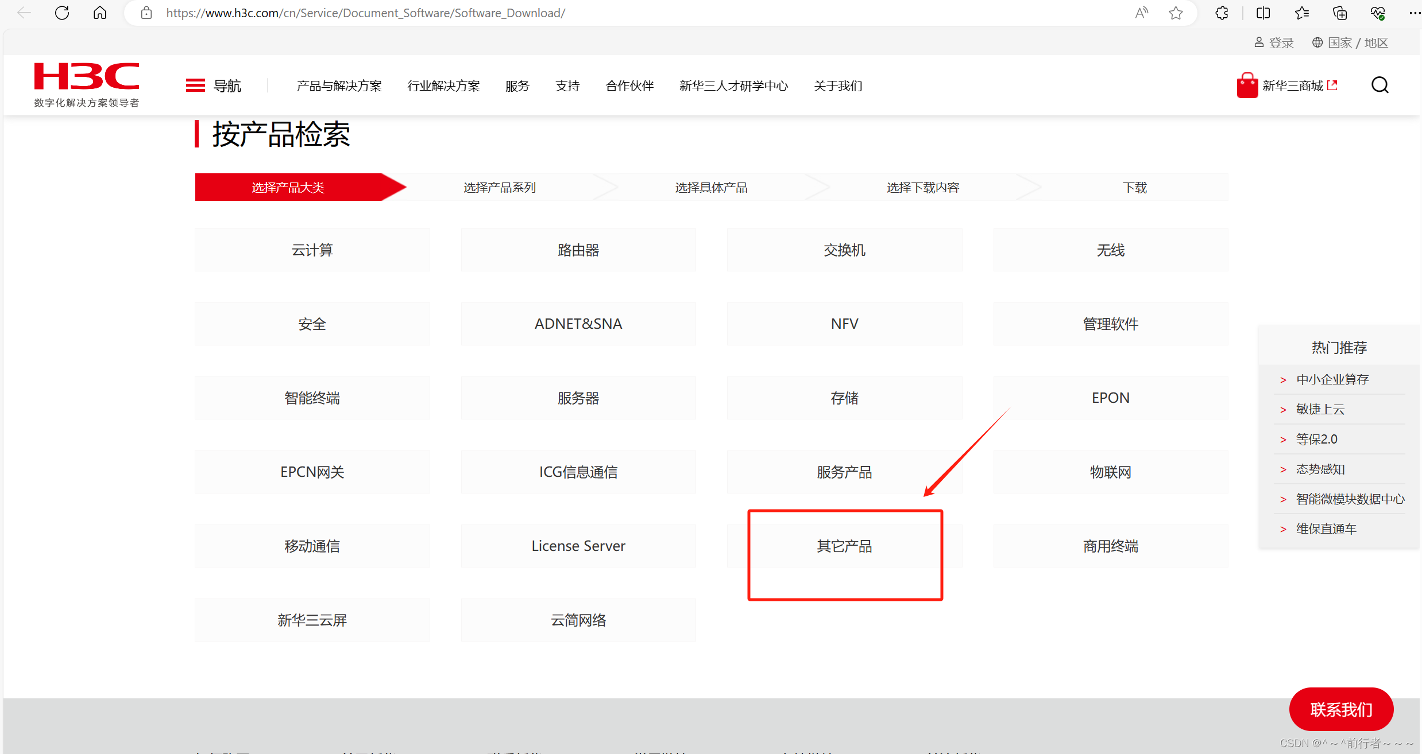
Task: Choose the 商用终端 category
Action: [1111, 546]
